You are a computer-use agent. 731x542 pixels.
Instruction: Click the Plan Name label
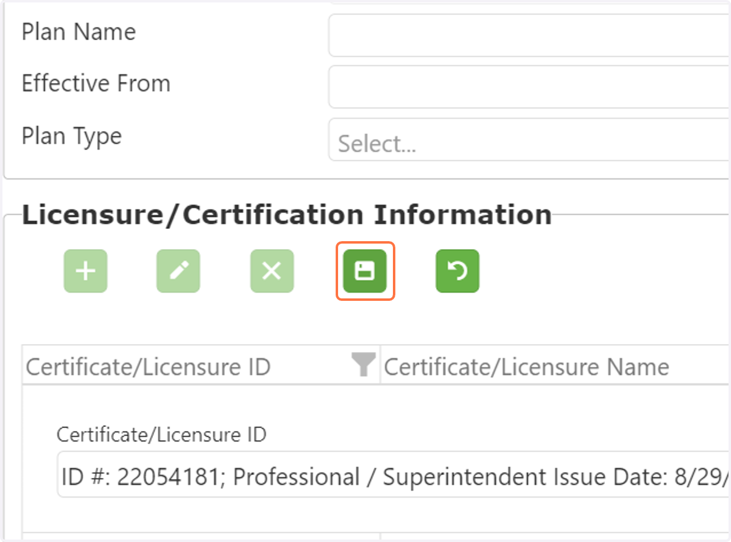pos(79,32)
